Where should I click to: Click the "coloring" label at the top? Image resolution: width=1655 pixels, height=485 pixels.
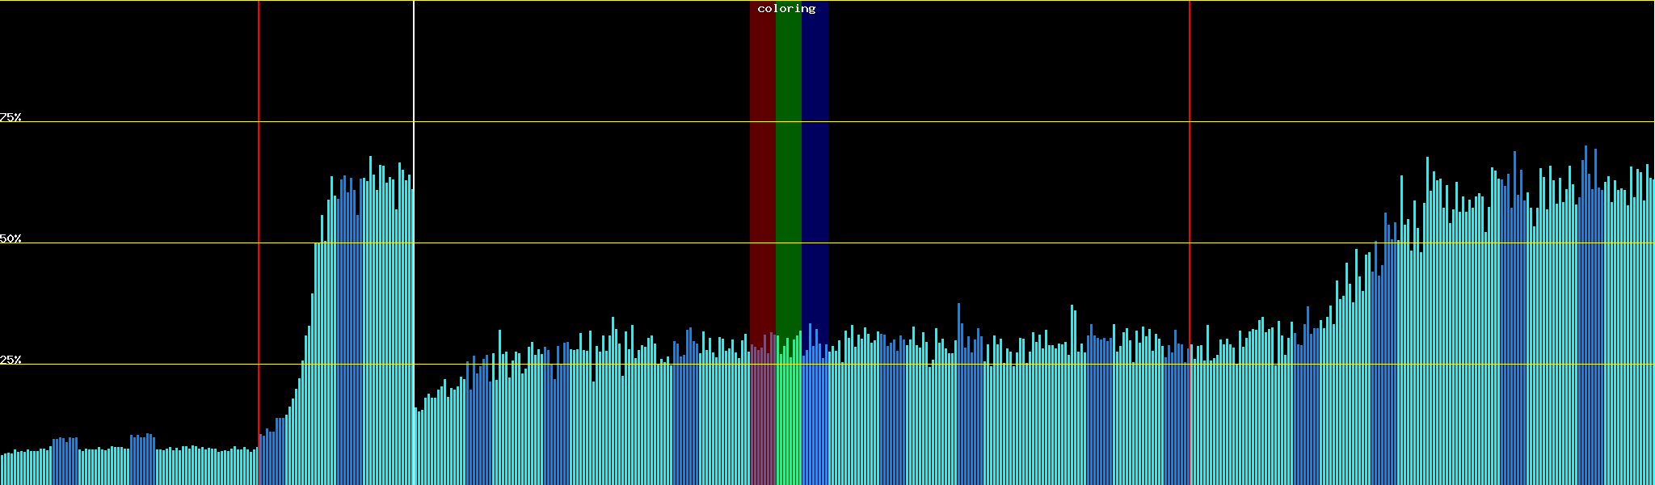click(786, 9)
